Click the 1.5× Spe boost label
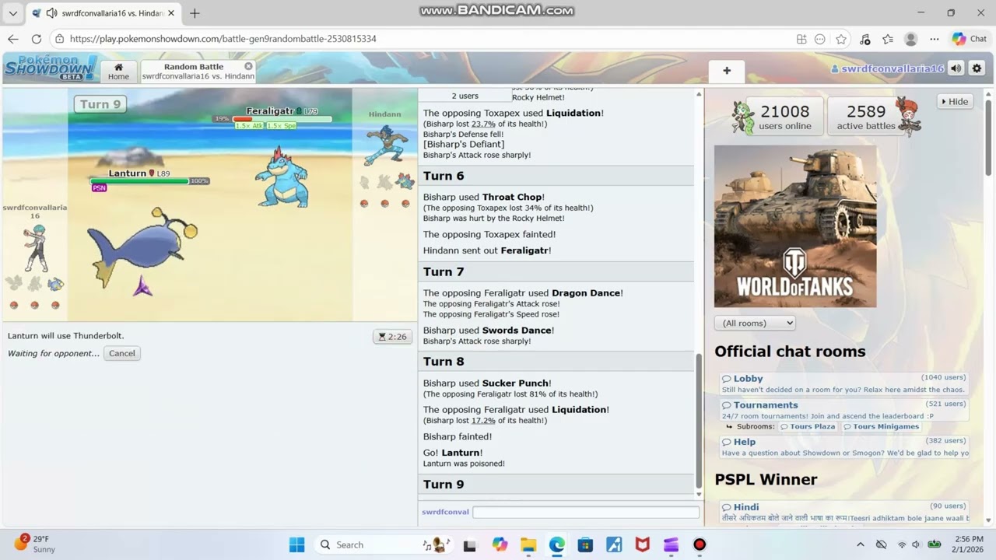The width and height of the screenshot is (996, 560). [281, 126]
